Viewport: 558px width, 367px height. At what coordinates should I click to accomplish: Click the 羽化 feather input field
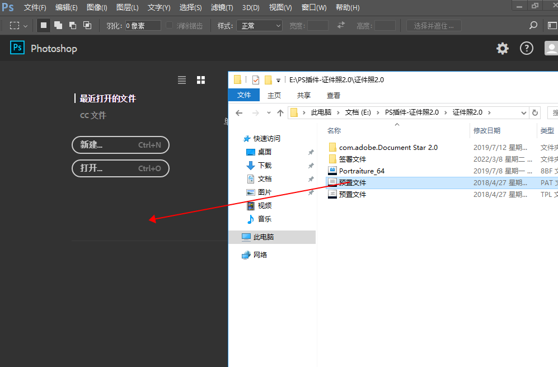[143, 26]
